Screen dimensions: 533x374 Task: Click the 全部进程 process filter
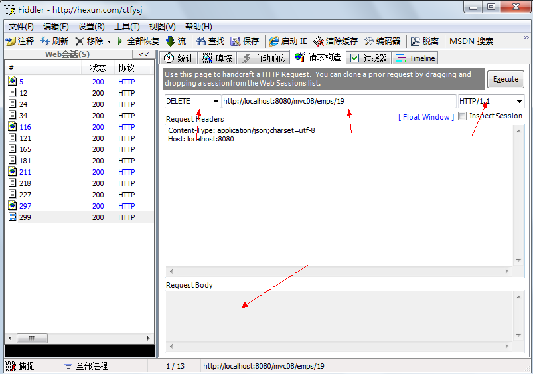pos(86,366)
